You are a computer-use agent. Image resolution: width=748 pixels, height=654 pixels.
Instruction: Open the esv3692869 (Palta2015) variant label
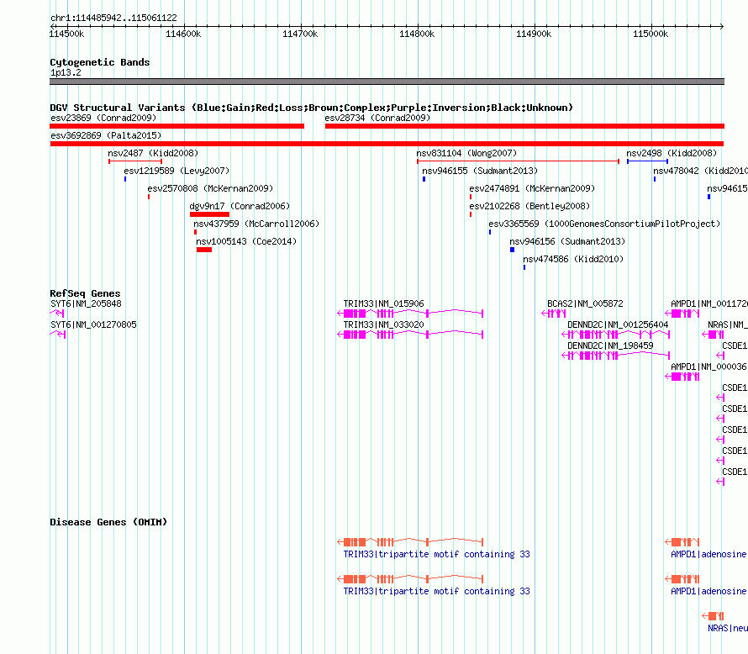[106, 135]
